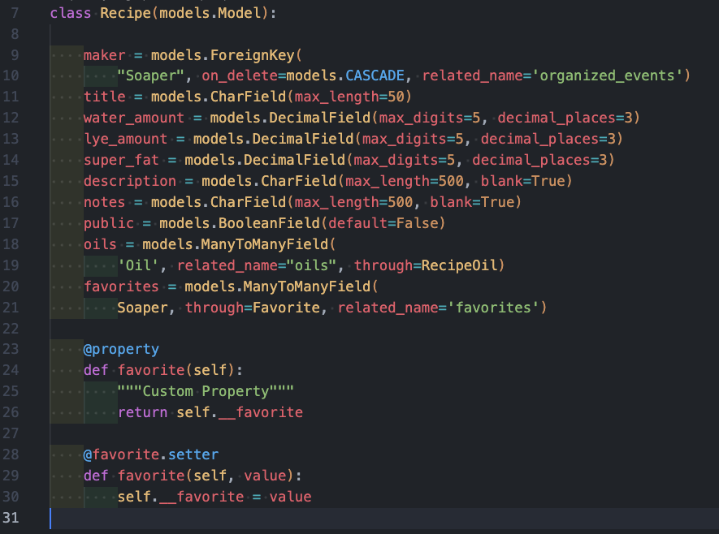
Task: Click the "Soaper" string on line 10
Action: pyautogui.click(x=150, y=75)
